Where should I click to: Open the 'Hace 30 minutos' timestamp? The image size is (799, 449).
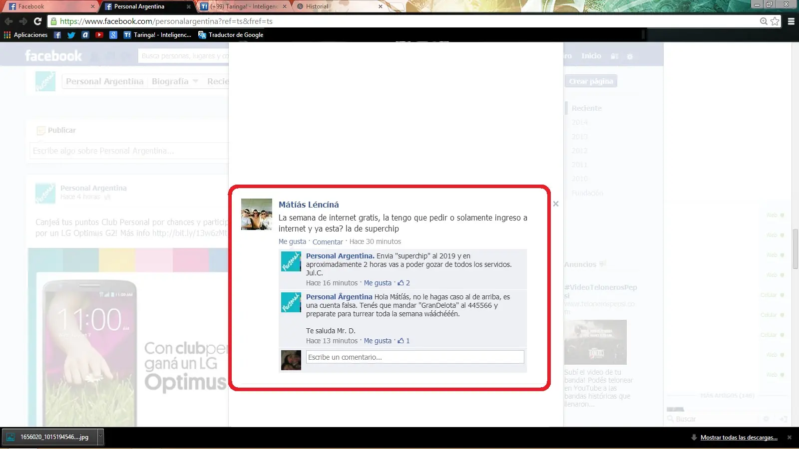[375, 241]
